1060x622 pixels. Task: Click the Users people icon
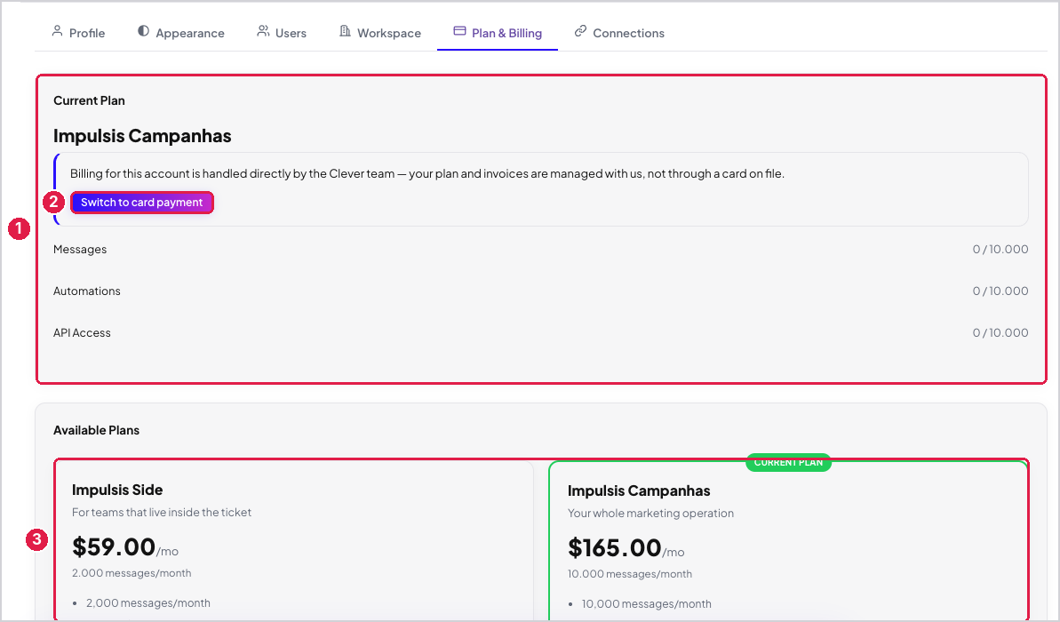pos(263,31)
